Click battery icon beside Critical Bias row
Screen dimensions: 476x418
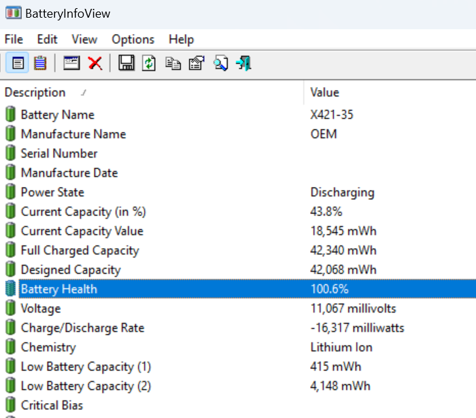click(x=11, y=405)
